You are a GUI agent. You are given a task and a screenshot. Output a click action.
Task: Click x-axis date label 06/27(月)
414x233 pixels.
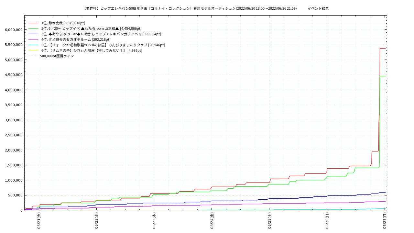[x=385, y=221]
